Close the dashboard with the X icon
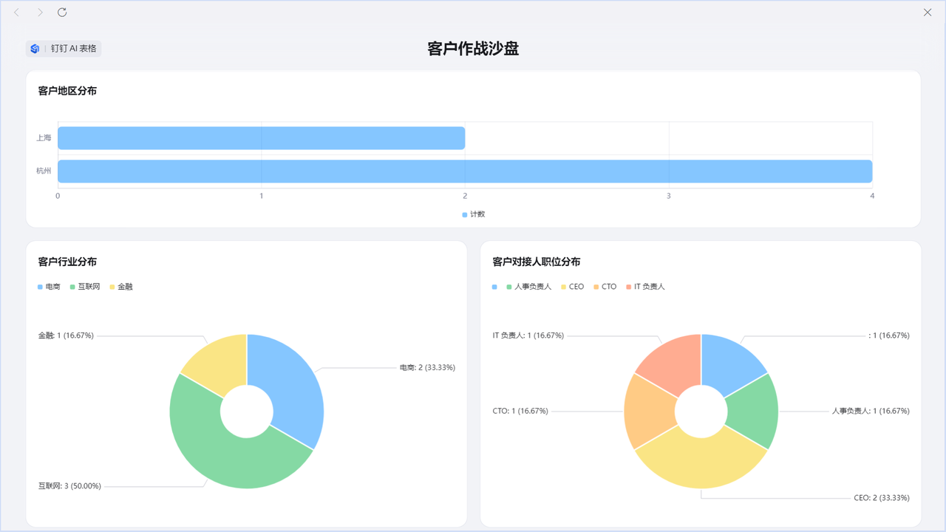The height and width of the screenshot is (532, 946). (x=928, y=13)
